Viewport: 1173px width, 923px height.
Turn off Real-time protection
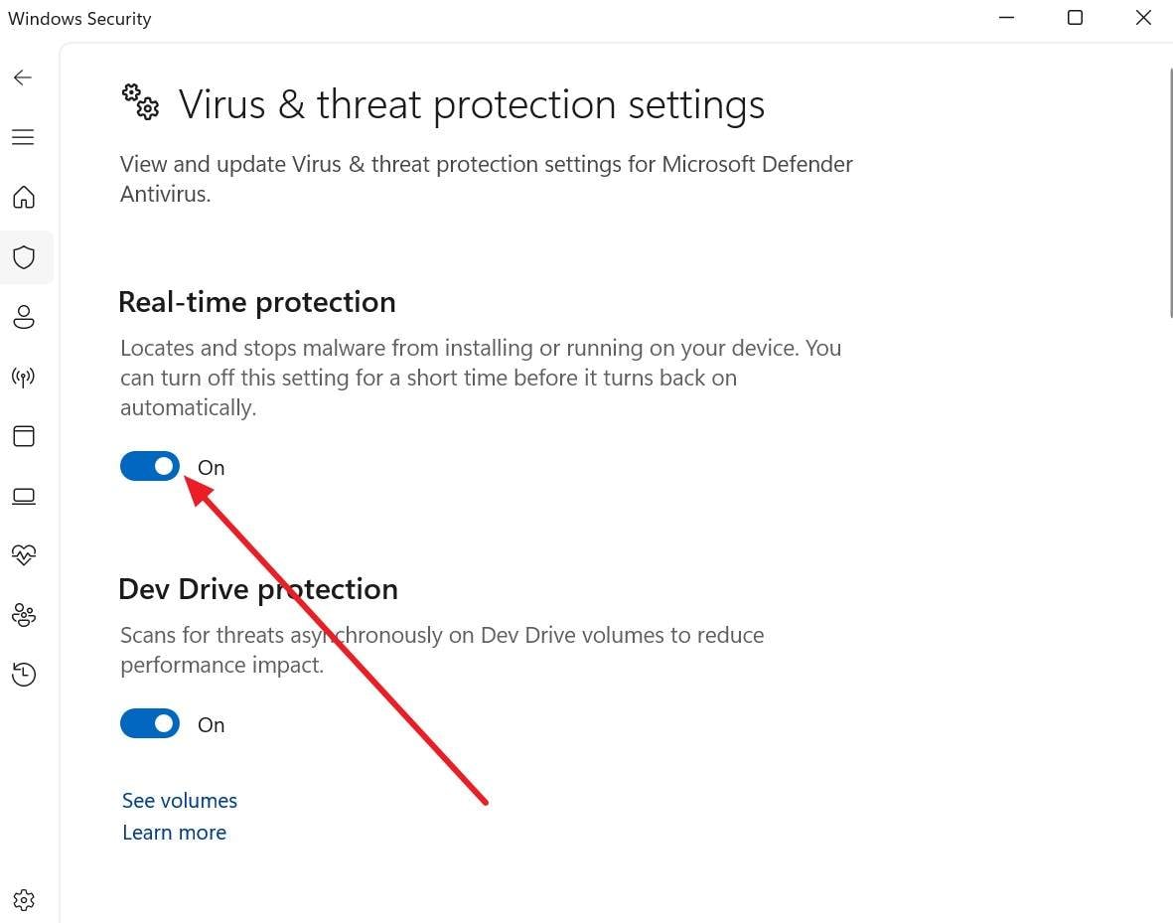(x=149, y=466)
